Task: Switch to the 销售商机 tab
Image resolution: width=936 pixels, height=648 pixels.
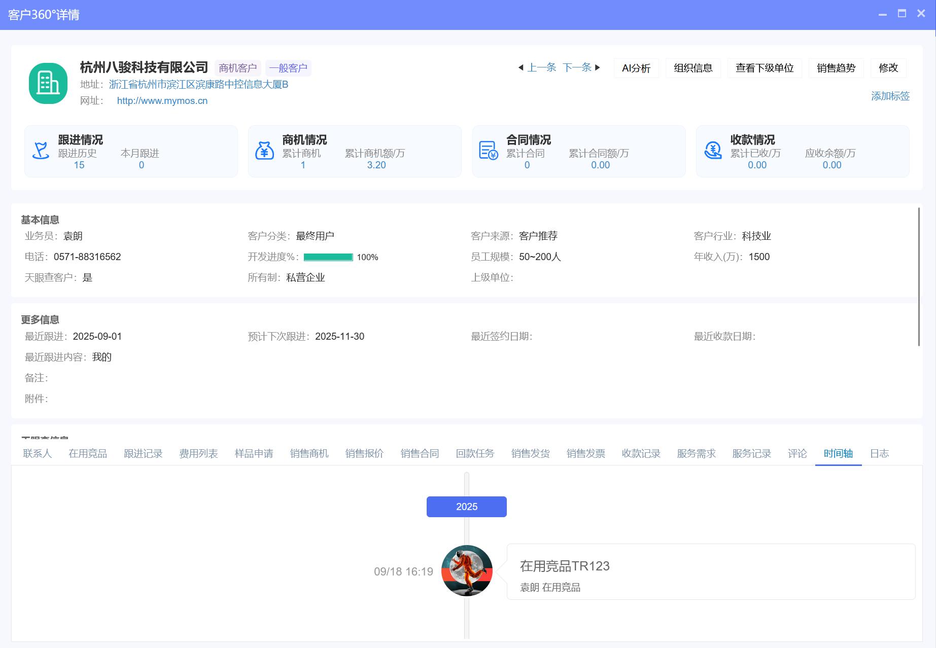Action: pyautogui.click(x=309, y=453)
